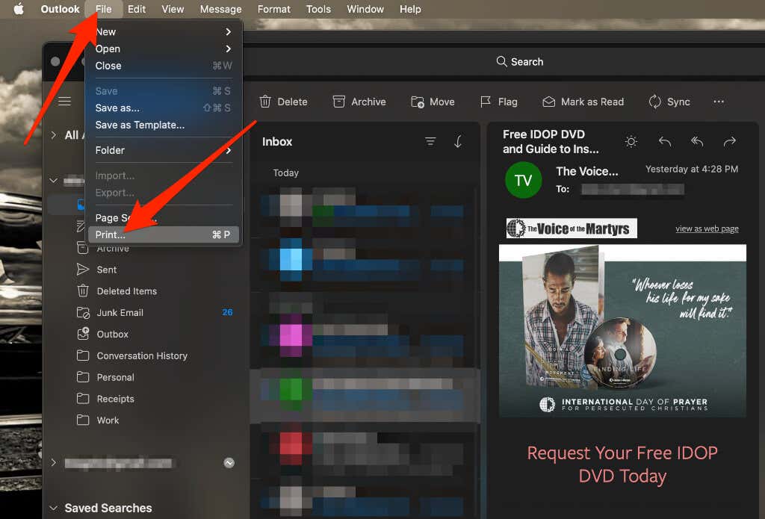The image size is (765, 519).
Task: Open the 'view as web page' link
Action: 707,229
